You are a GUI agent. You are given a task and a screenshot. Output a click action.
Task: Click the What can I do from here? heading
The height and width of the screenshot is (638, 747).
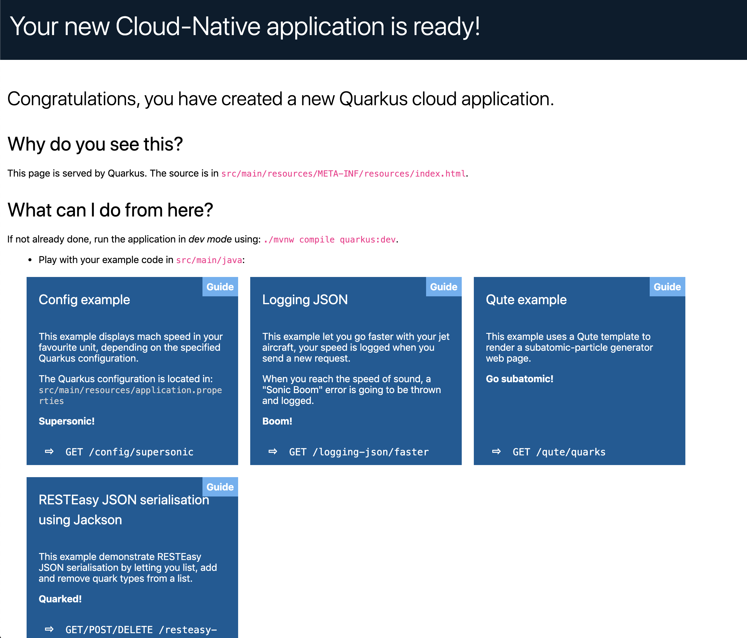point(110,210)
